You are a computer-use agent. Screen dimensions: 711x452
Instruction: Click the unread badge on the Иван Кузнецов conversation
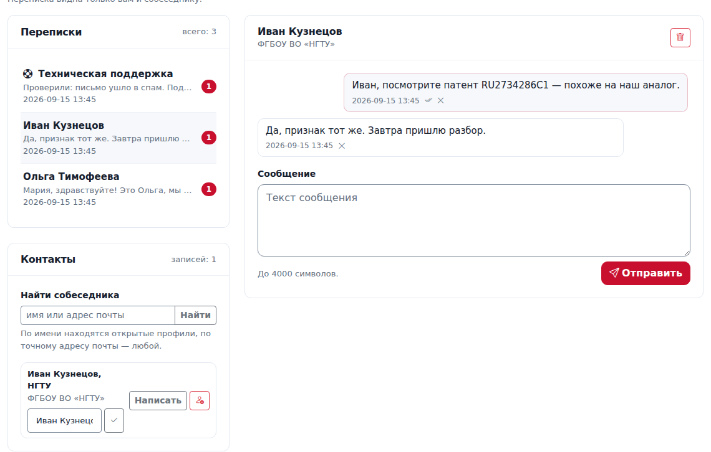pos(208,138)
